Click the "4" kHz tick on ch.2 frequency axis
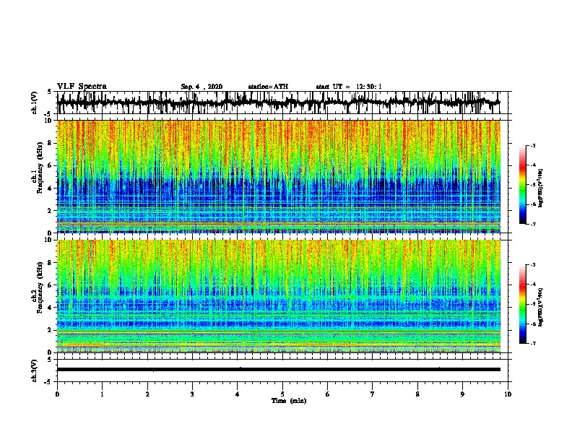The width and height of the screenshot is (572, 442). pyautogui.click(x=51, y=308)
